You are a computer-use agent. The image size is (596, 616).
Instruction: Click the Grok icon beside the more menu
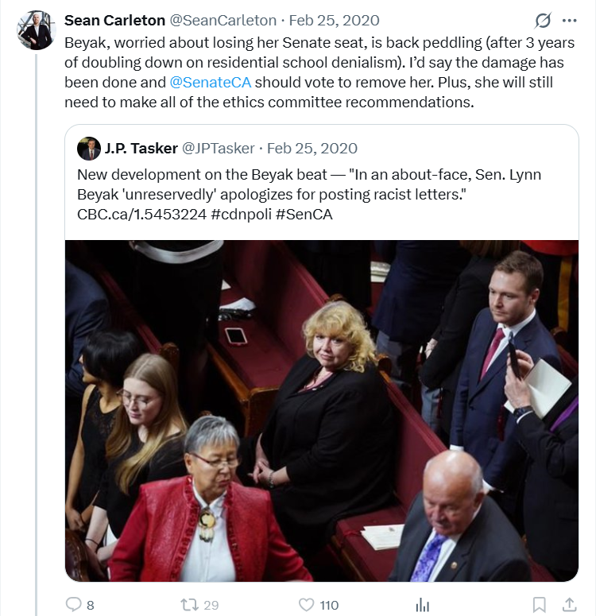(x=544, y=21)
